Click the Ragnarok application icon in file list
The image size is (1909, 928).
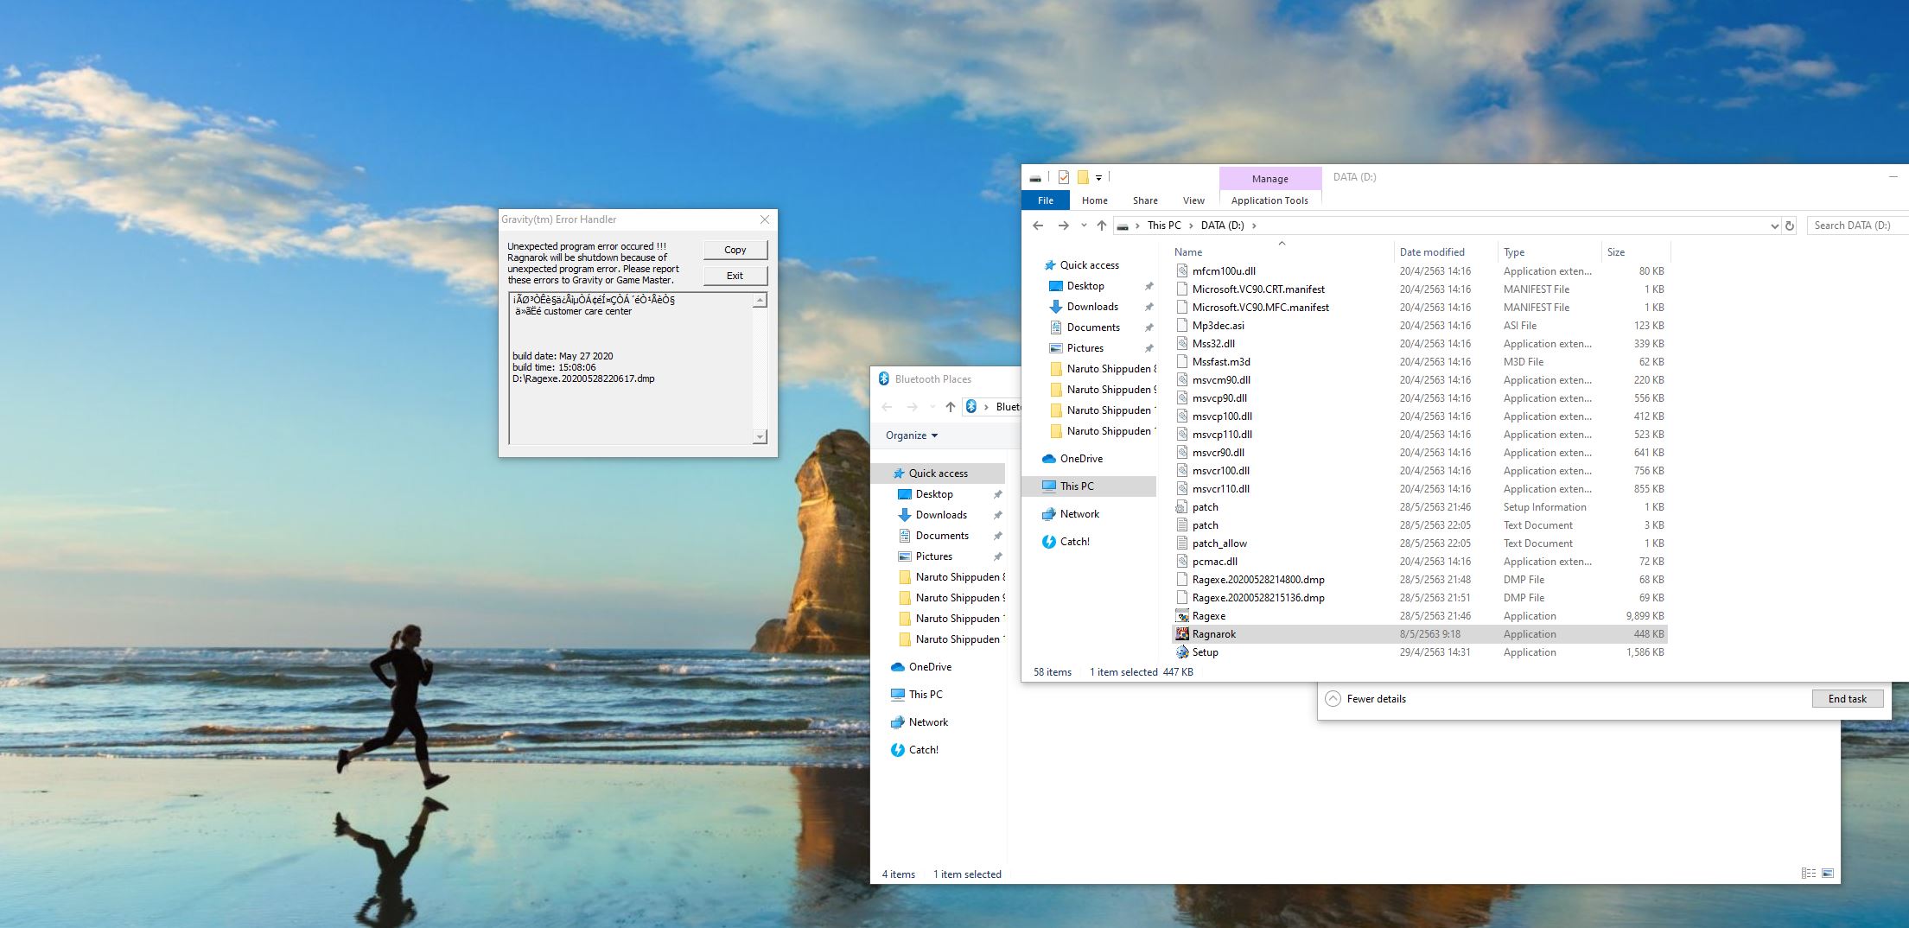pos(1182,634)
